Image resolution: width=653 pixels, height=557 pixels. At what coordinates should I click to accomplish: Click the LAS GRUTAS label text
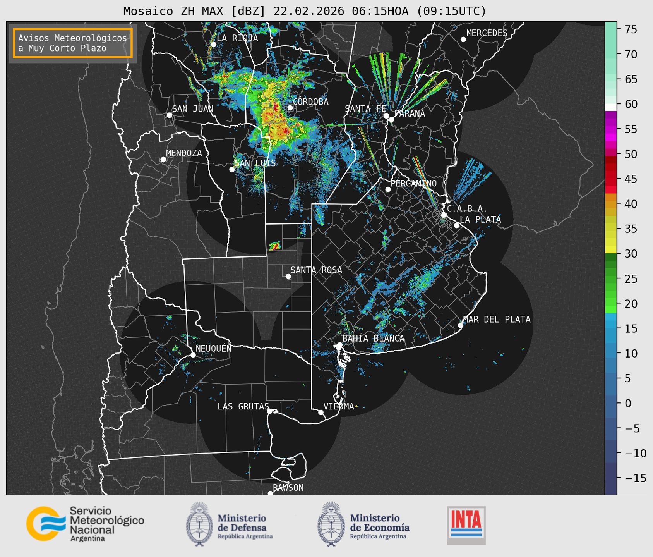(x=243, y=406)
